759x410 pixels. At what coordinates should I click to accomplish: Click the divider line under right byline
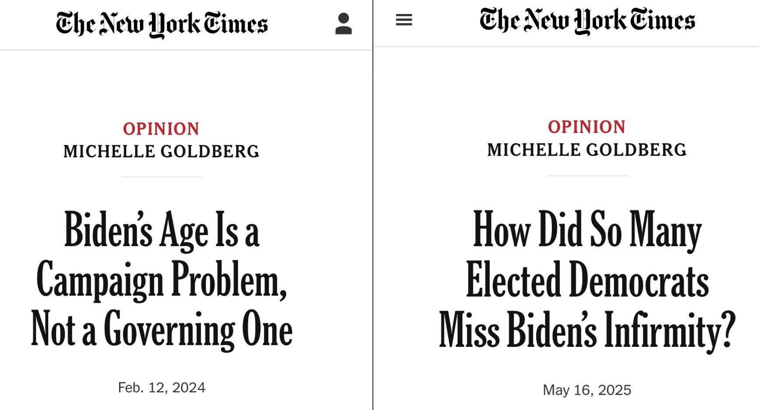coord(587,176)
